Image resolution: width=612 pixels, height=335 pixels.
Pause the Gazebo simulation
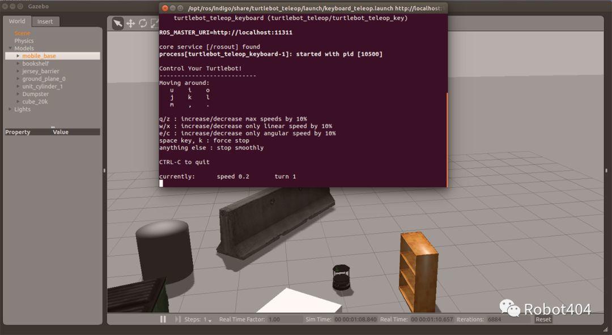[163, 319]
